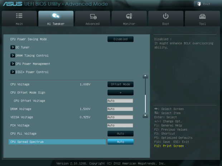This screenshot has height=166, width=222.
Task: Click the Main tab list icon
Action: tap(19, 16)
